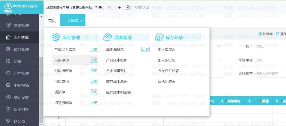Screen dimensions: 286x126
Task: Click help icon next to 入库单
Action: [67, 60]
